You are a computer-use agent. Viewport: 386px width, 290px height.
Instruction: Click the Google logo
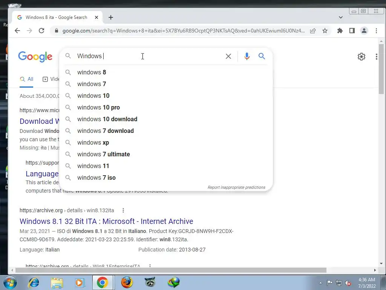(35, 57)
